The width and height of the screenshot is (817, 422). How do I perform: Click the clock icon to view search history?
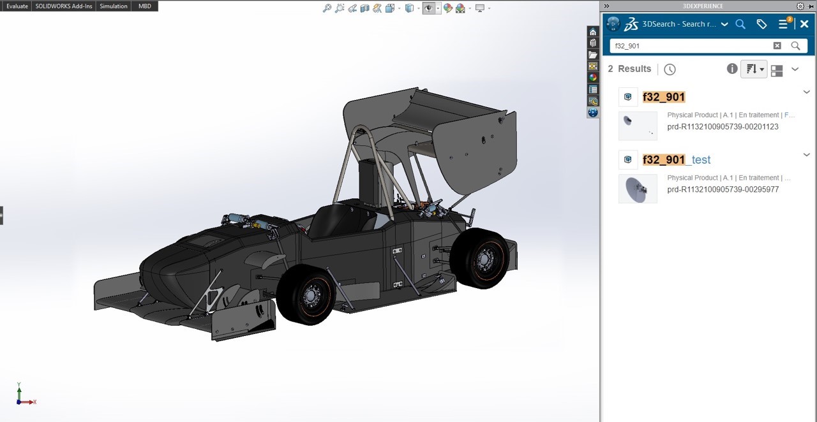pos(670,69)
